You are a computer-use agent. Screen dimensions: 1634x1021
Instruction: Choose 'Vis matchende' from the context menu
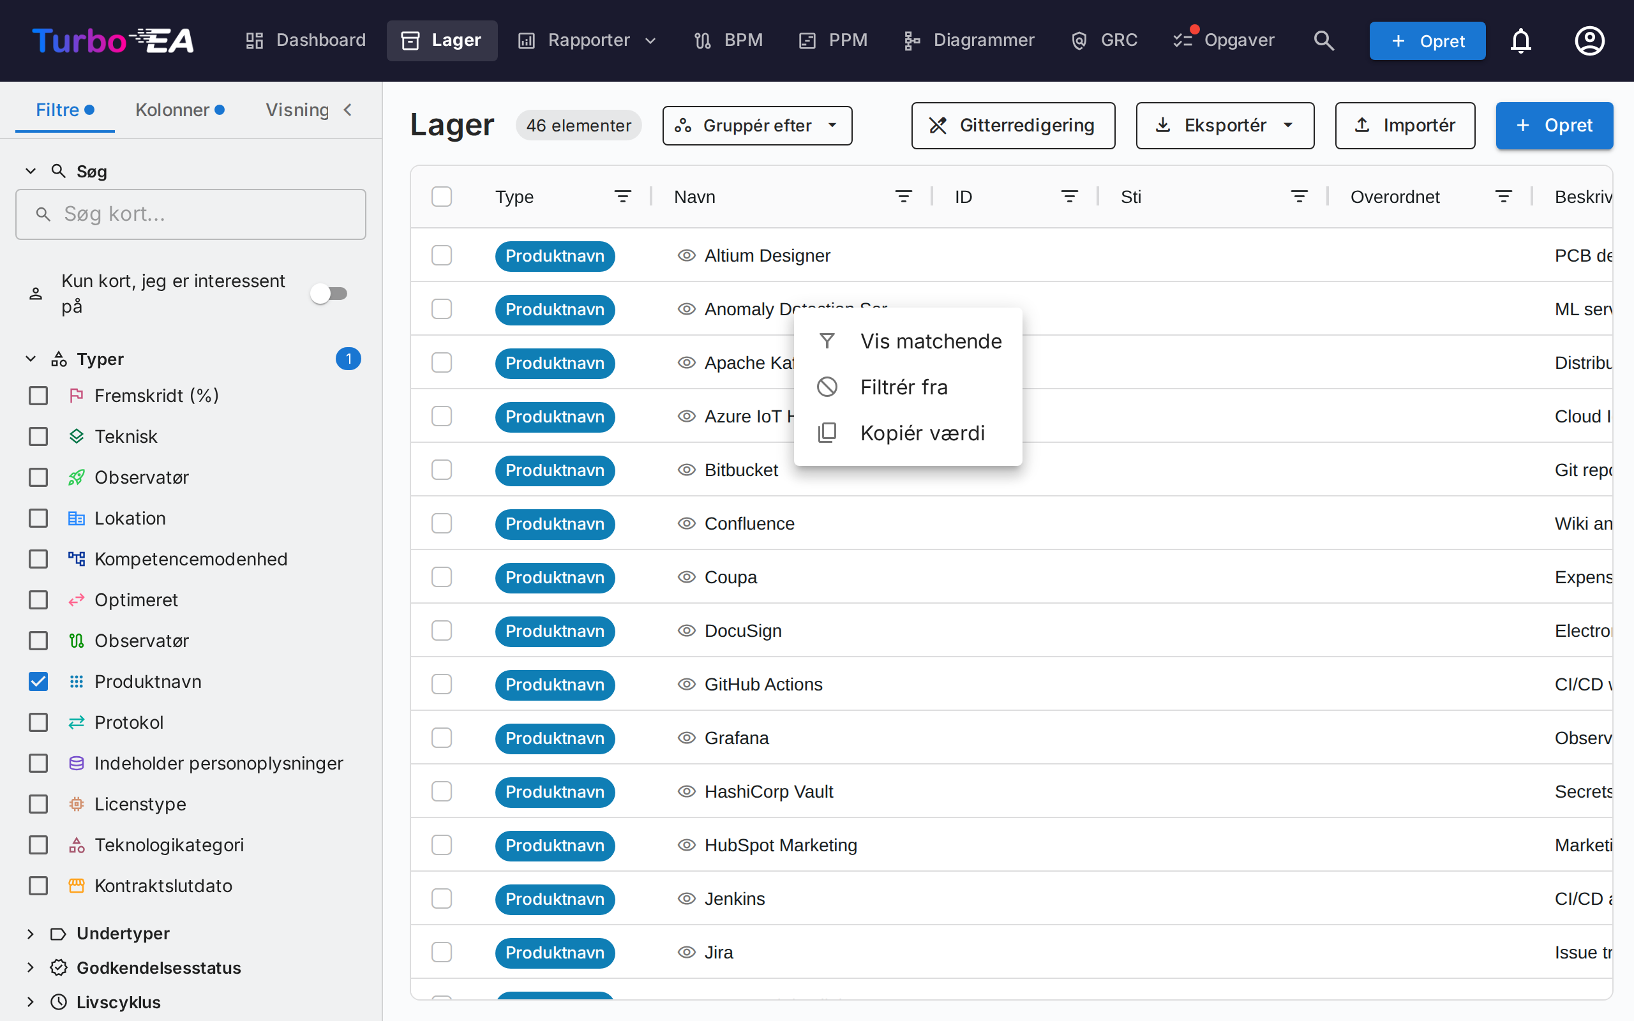click(908, 341)
